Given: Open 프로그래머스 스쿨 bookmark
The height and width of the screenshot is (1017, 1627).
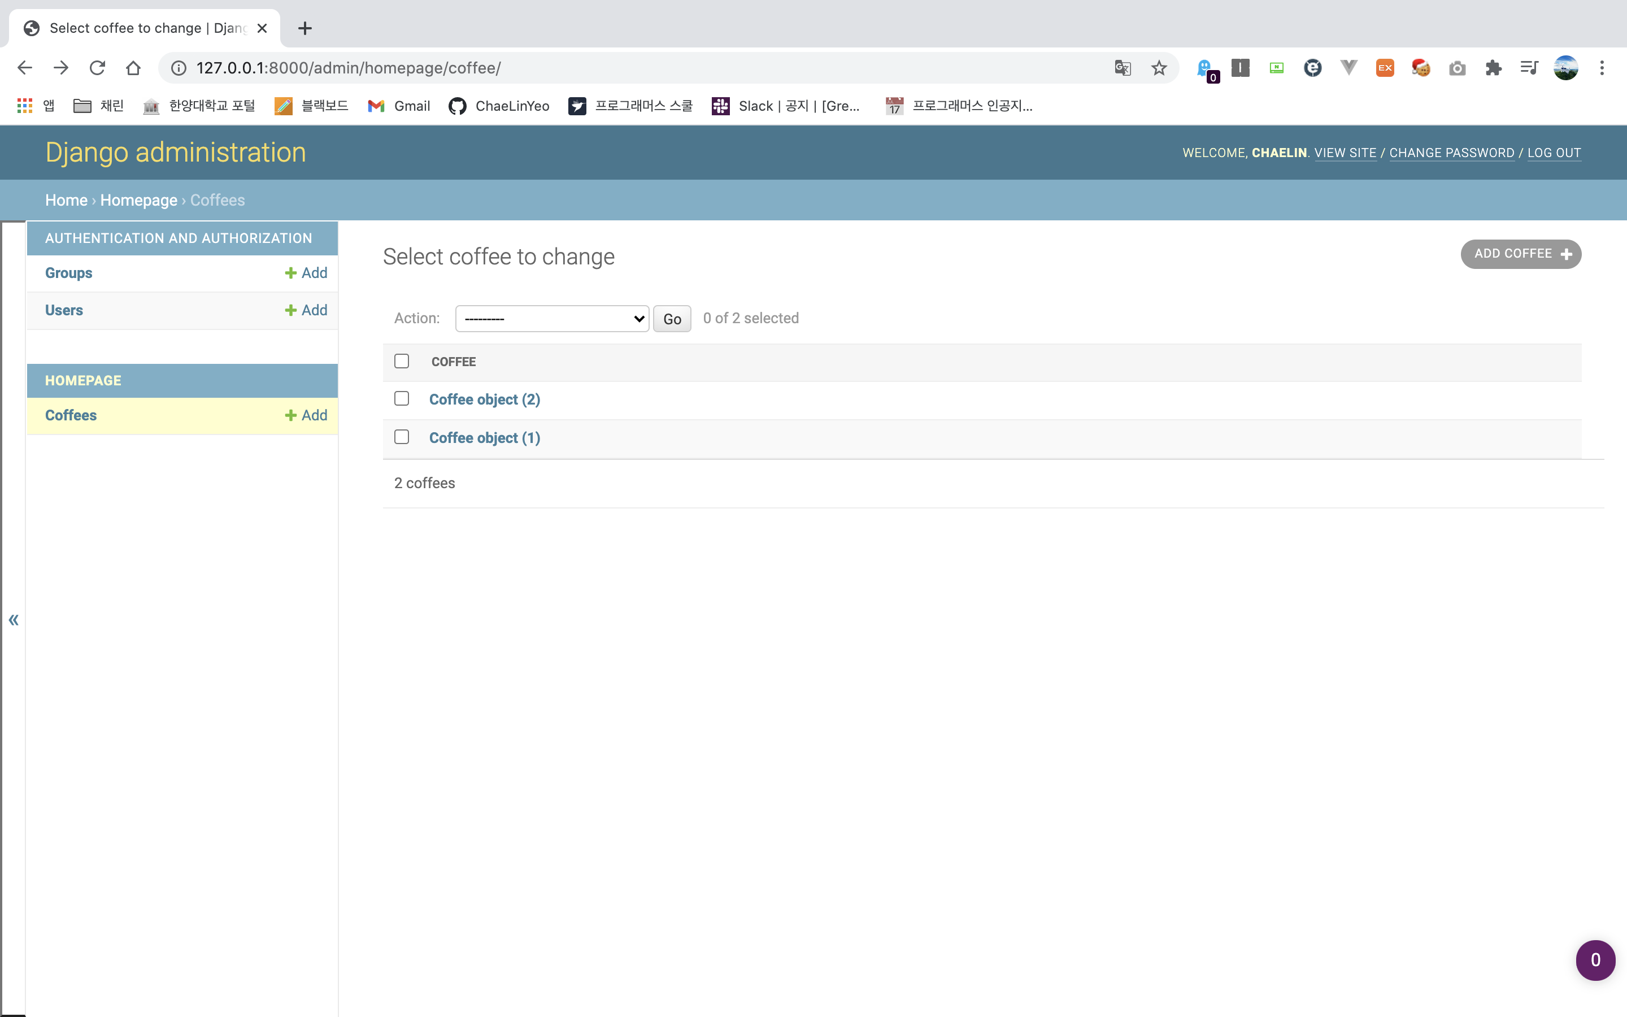Looking at the screenshot, I should [630, 106].
